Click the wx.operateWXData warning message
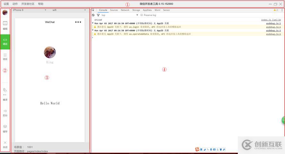This screenshot has width=285, height=154. (144, 34)
